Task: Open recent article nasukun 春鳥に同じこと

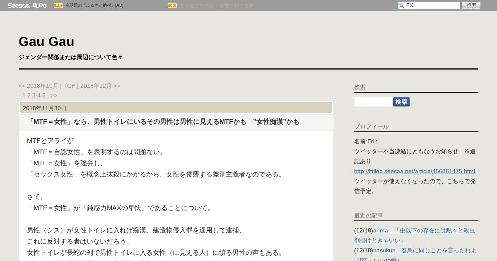Action: click(x=415, y=255)
